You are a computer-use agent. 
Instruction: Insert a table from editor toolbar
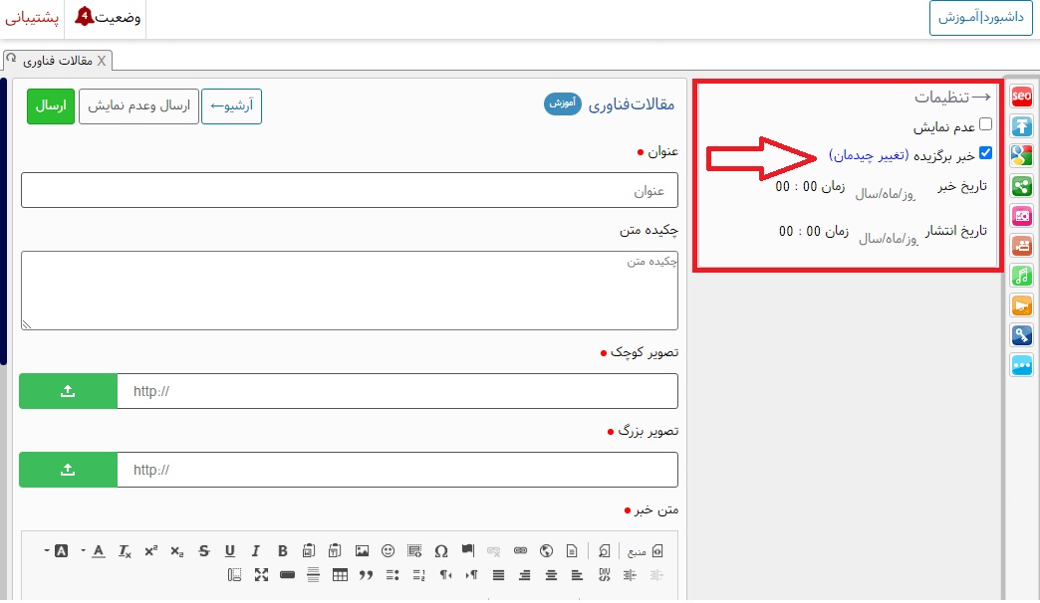pos(340,574)
